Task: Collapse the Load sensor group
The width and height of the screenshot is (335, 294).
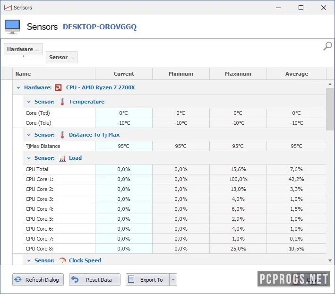Action: point(29,158)
